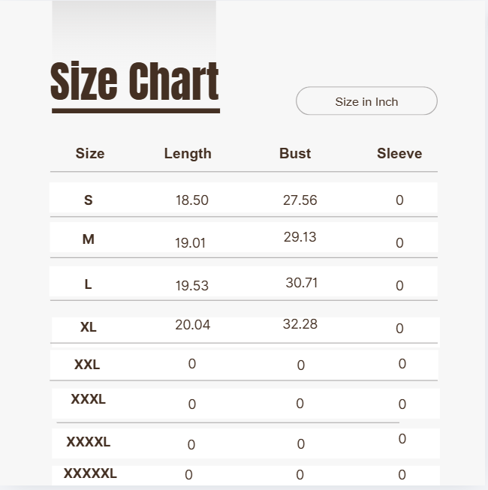The image size is (488, 490).
Task: Select the L size row label
Action: [88, 284]
